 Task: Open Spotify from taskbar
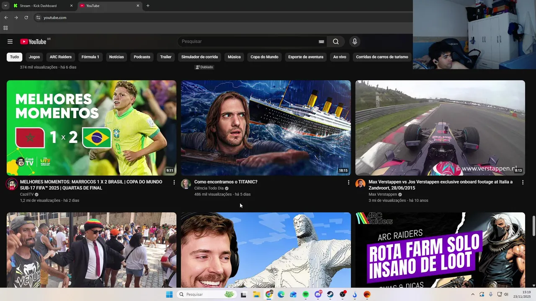(x=306, y=294)
